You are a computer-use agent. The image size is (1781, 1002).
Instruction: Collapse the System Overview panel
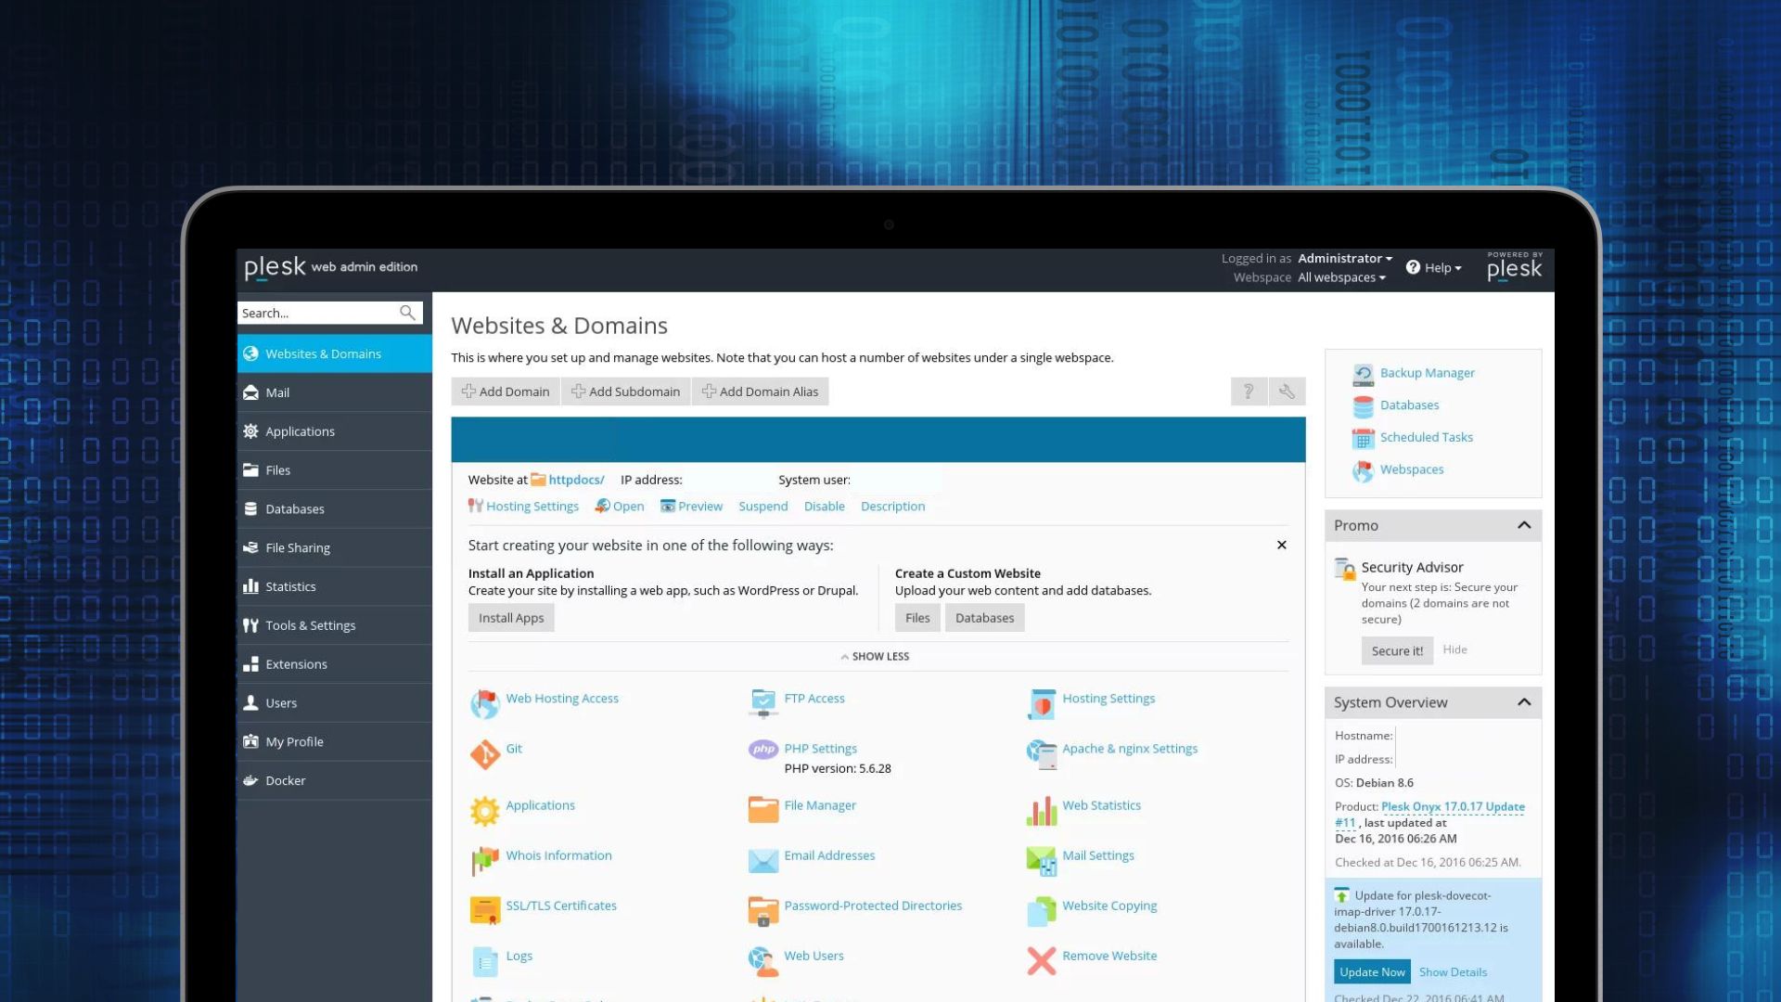[1523, 702]
